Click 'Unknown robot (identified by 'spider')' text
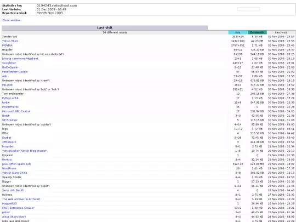296x222 pixels. click(x=27, y=124)
